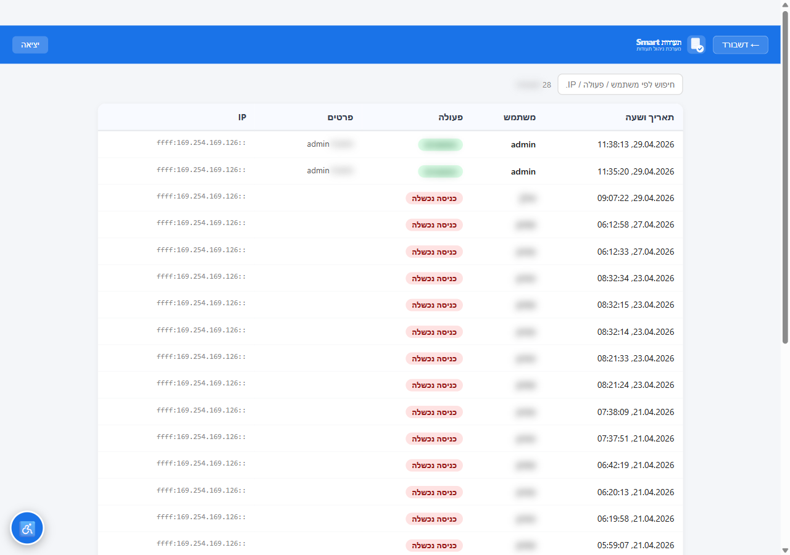Viewport: 790px width, 555px height.
Task: Select timestamp 29.04.2026 11:38:13
Action: [x=636, y=145]
